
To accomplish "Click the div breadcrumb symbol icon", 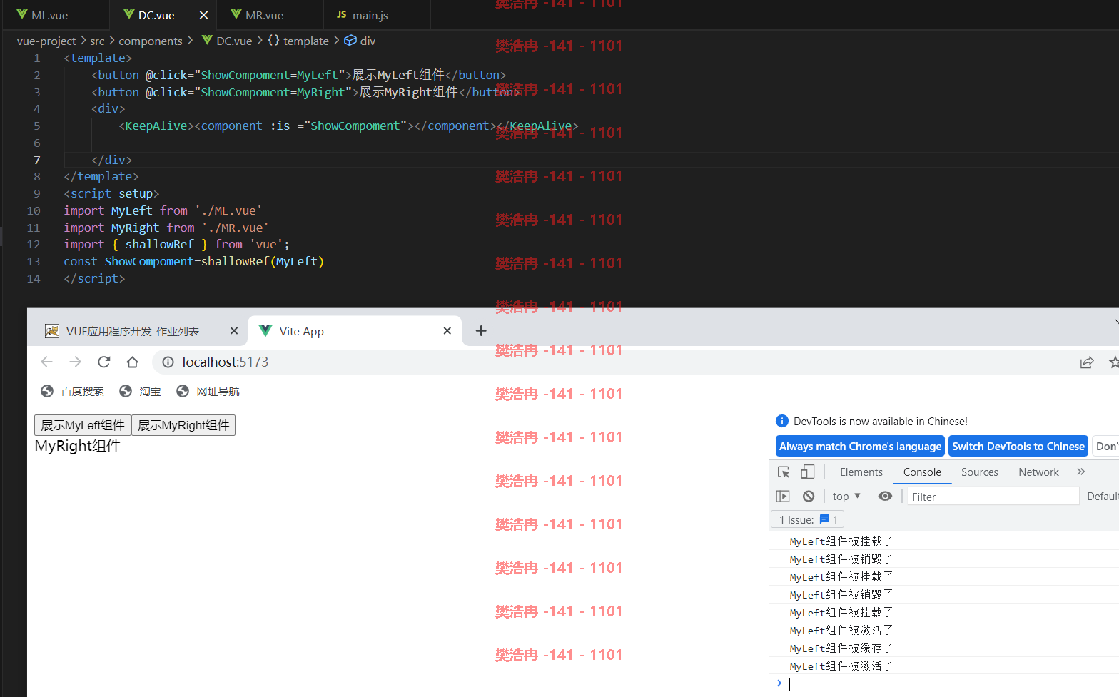I will [x=350, y=41].
